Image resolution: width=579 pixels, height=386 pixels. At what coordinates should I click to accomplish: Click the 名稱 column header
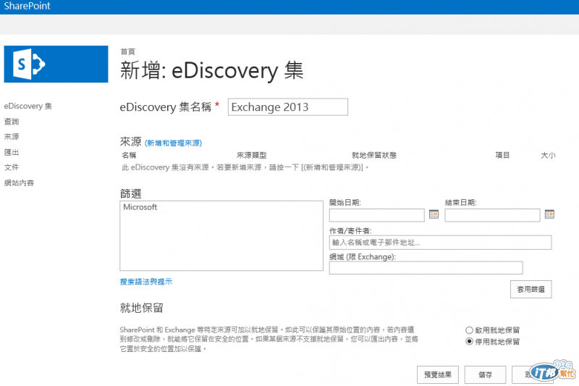point(130,155)
